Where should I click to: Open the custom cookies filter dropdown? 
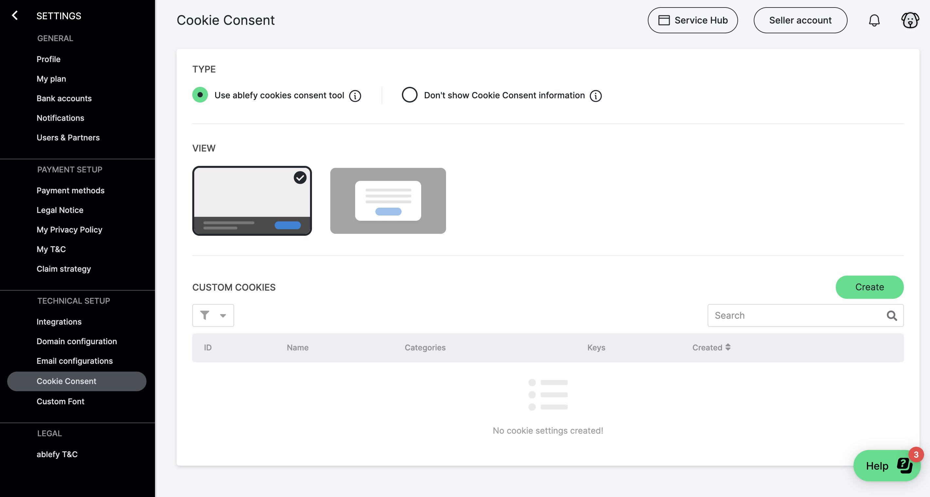[x=213, y=315]
